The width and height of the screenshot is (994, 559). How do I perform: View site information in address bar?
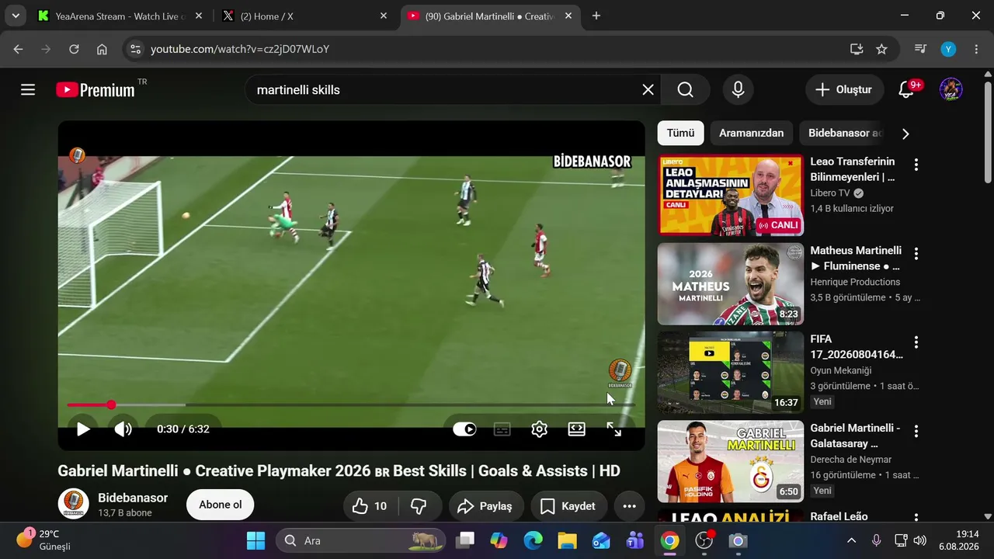pyautogui.click(x=135, y=49)
